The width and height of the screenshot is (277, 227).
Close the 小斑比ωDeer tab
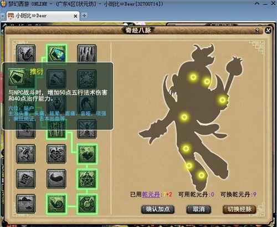(x=75, y=16)
